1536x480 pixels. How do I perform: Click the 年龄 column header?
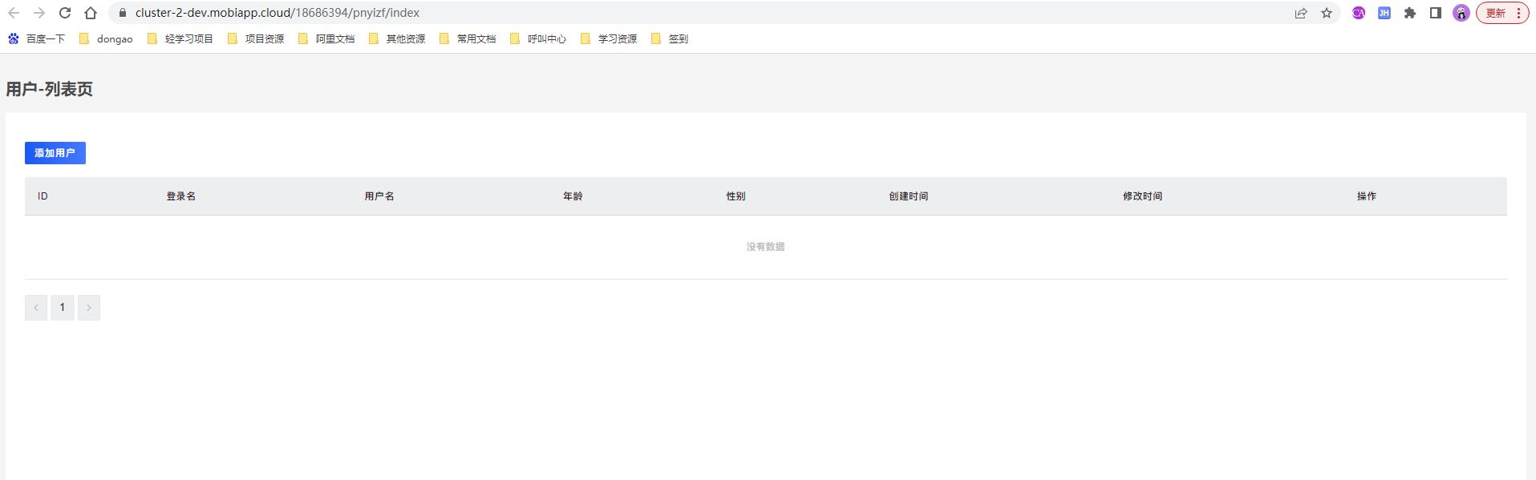(x=573, y=196)
